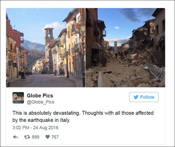175x147 pixels.
Task: Like the tweet with the heart icon
Action: tap(48, 137)
